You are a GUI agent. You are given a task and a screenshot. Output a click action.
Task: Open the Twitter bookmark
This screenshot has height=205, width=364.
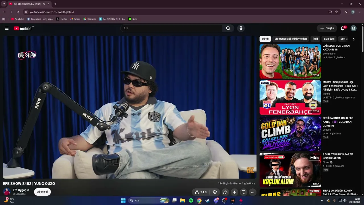(62, 19)
